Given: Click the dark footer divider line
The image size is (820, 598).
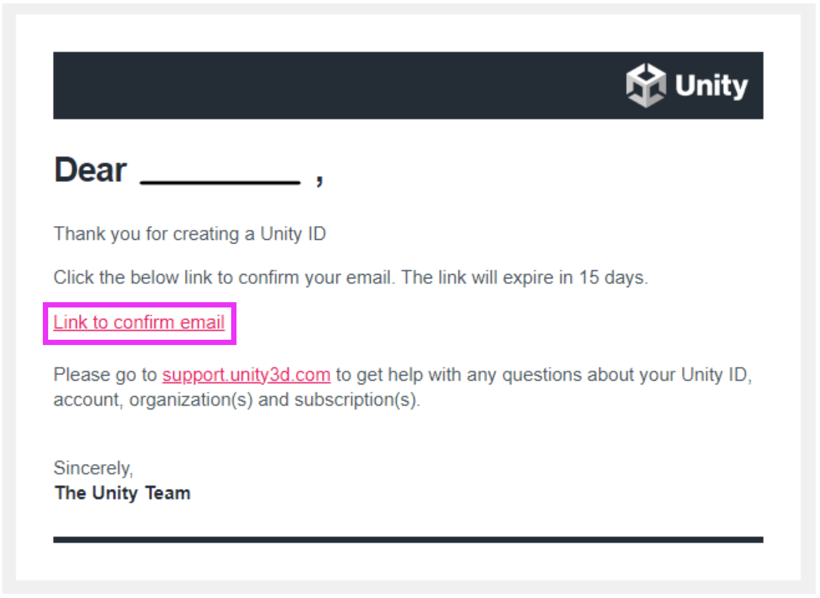Looking at the screenshot, I should point(407,540).
